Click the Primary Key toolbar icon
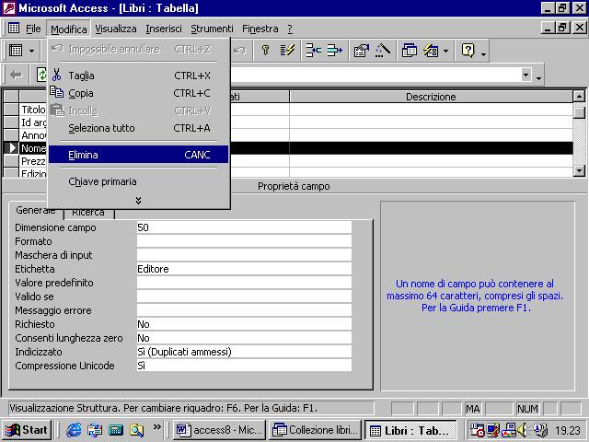Image resolution: width=589 pixels, height=442 pixels. [x=266, y=50]
